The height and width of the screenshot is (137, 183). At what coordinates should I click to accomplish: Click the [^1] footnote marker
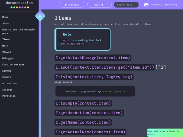click(161, 67)
